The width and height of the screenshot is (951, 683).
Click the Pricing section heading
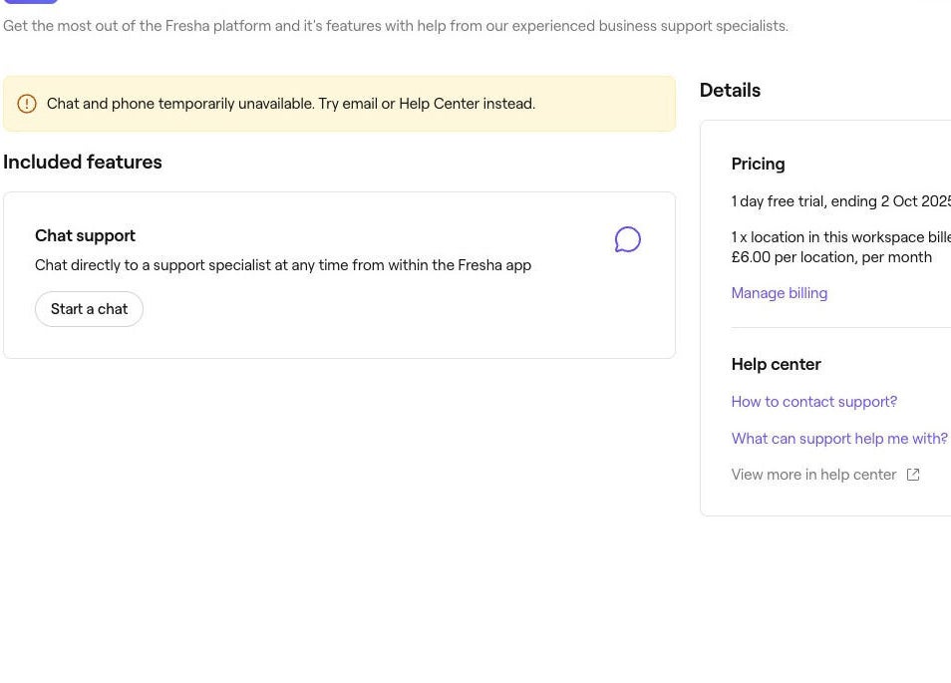pos(758,164)
